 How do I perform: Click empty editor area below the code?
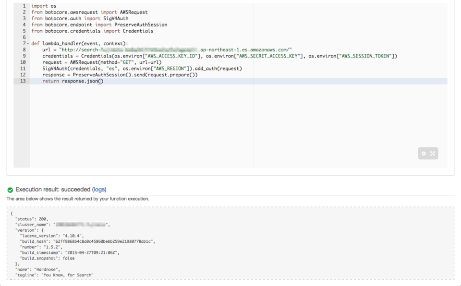pos(216,125)
